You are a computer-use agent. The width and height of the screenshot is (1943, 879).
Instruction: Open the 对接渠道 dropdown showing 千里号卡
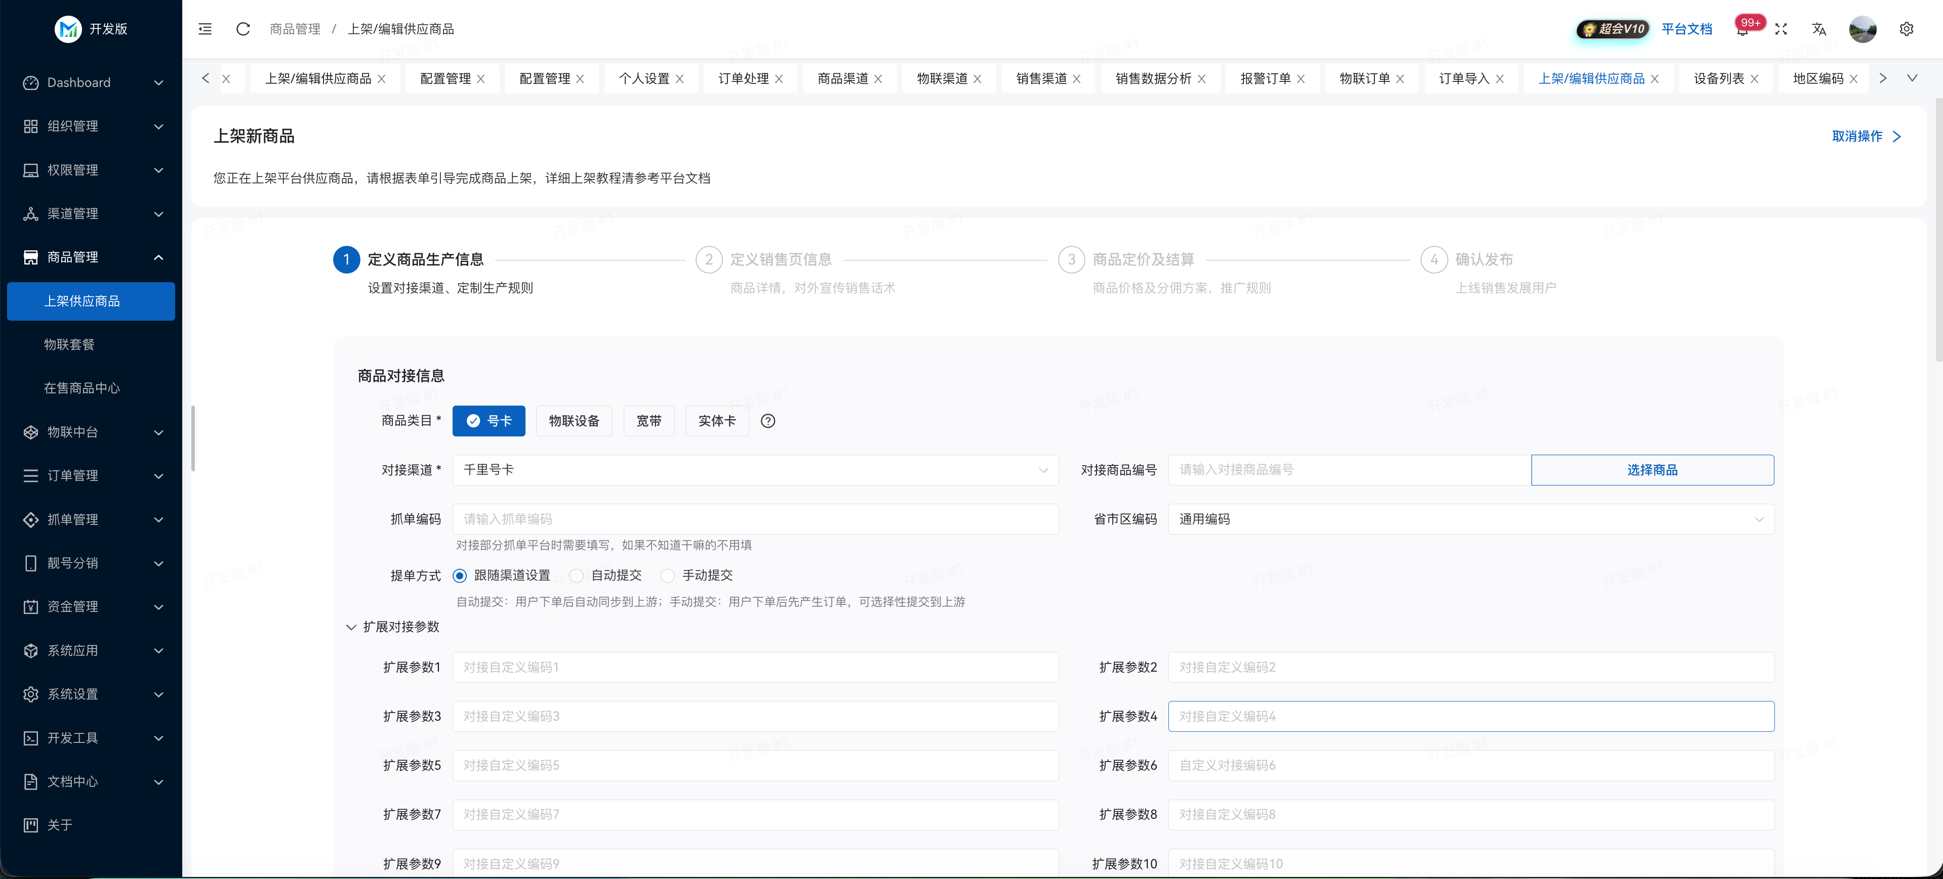(x=755, y=470)
